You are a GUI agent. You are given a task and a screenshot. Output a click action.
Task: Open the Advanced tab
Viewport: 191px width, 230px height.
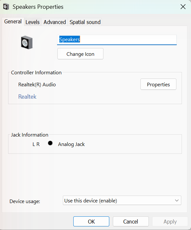(55, 22)
